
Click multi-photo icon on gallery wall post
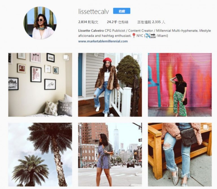tap(66, 58)
